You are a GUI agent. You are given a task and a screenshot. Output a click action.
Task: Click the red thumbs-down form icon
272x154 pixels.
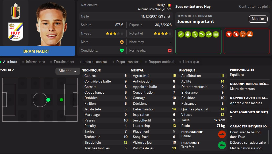click(x=170, y=51)
